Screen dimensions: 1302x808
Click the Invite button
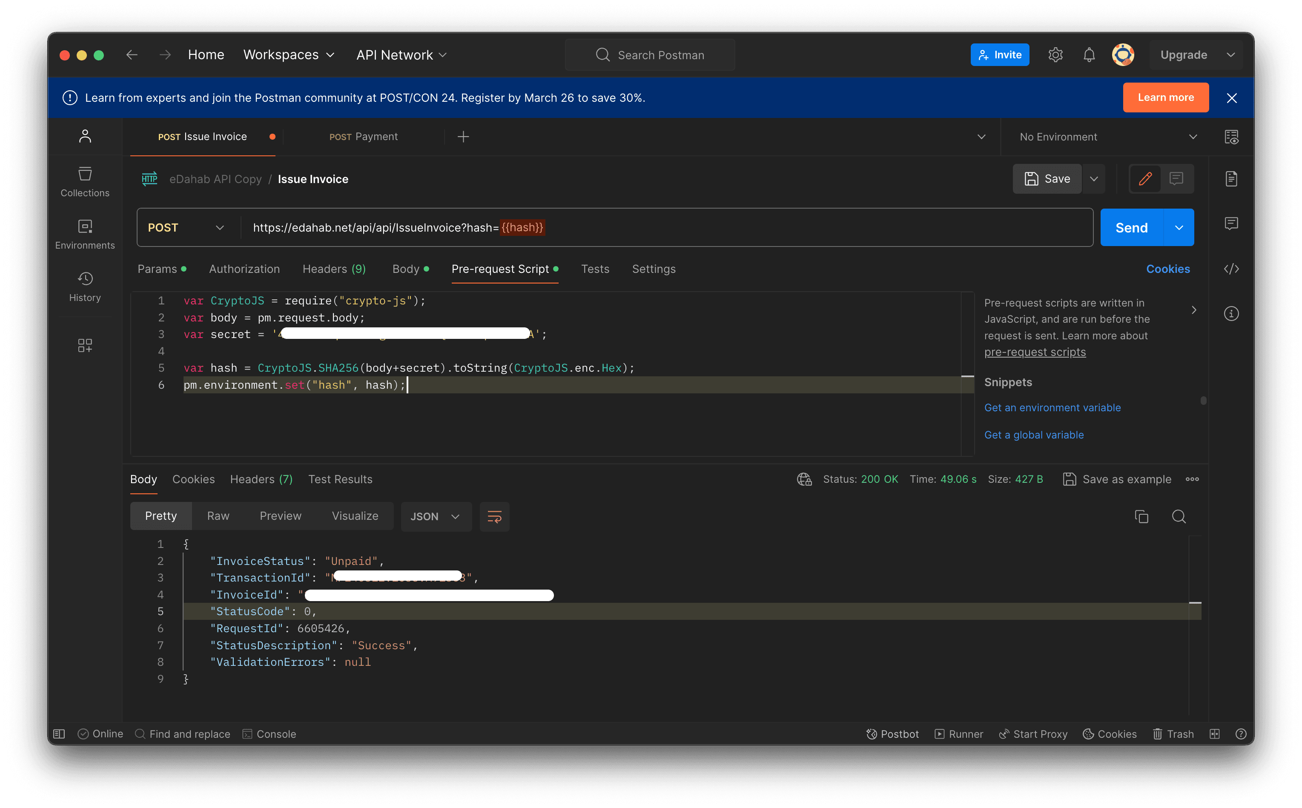[x=999, y=54]
